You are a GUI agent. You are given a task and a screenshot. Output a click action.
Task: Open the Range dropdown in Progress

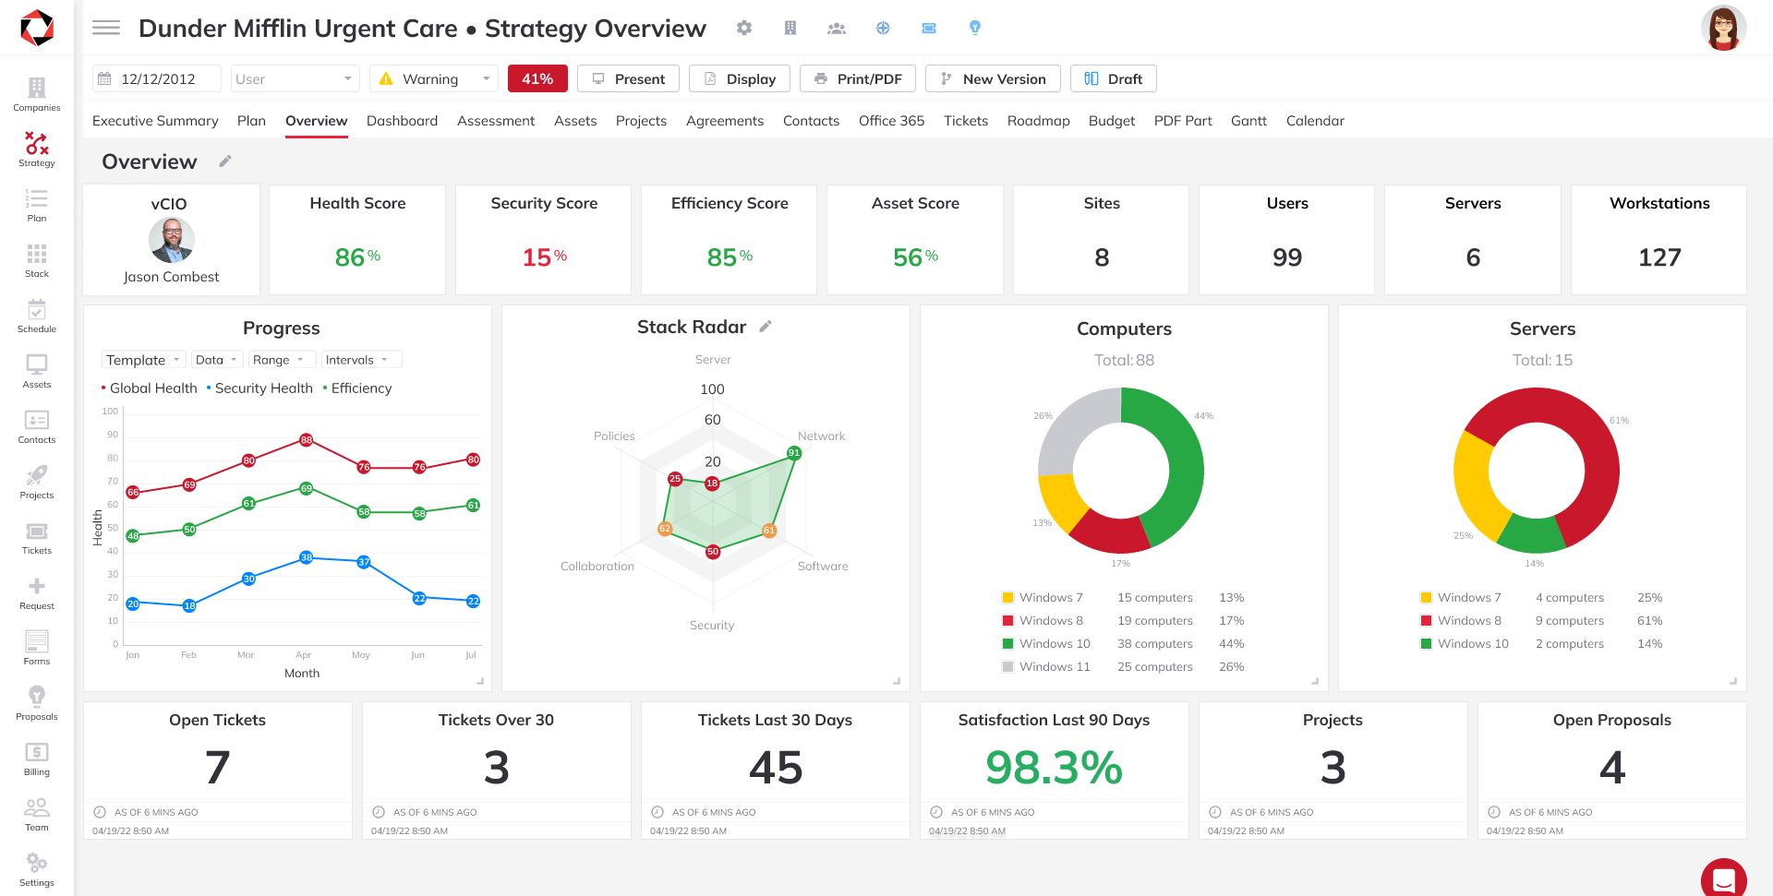(x=282, y=360)
